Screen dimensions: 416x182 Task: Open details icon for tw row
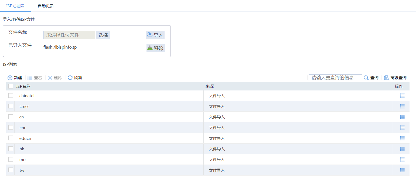pos(402,170)
